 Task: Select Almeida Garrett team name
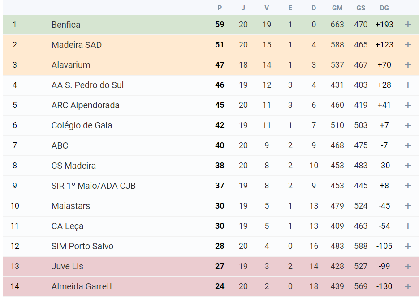[x=82, y=286]
